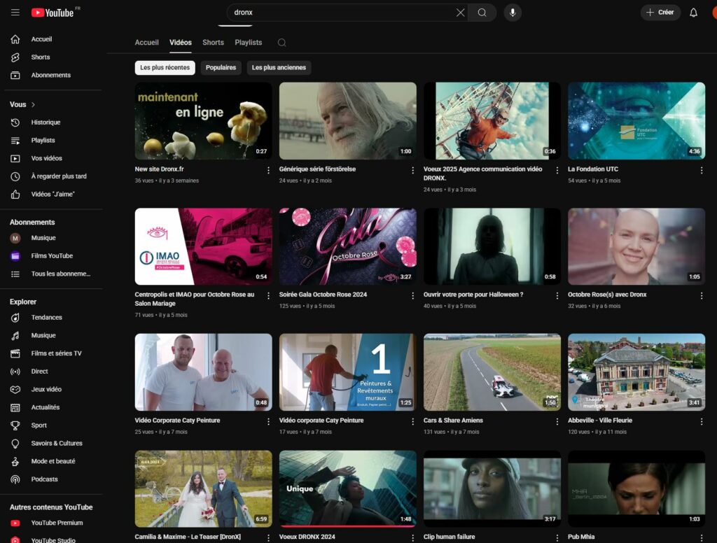Click the channel search magnifier icon

point(281,43)
